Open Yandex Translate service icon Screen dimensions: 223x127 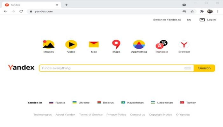coord(162,44)
